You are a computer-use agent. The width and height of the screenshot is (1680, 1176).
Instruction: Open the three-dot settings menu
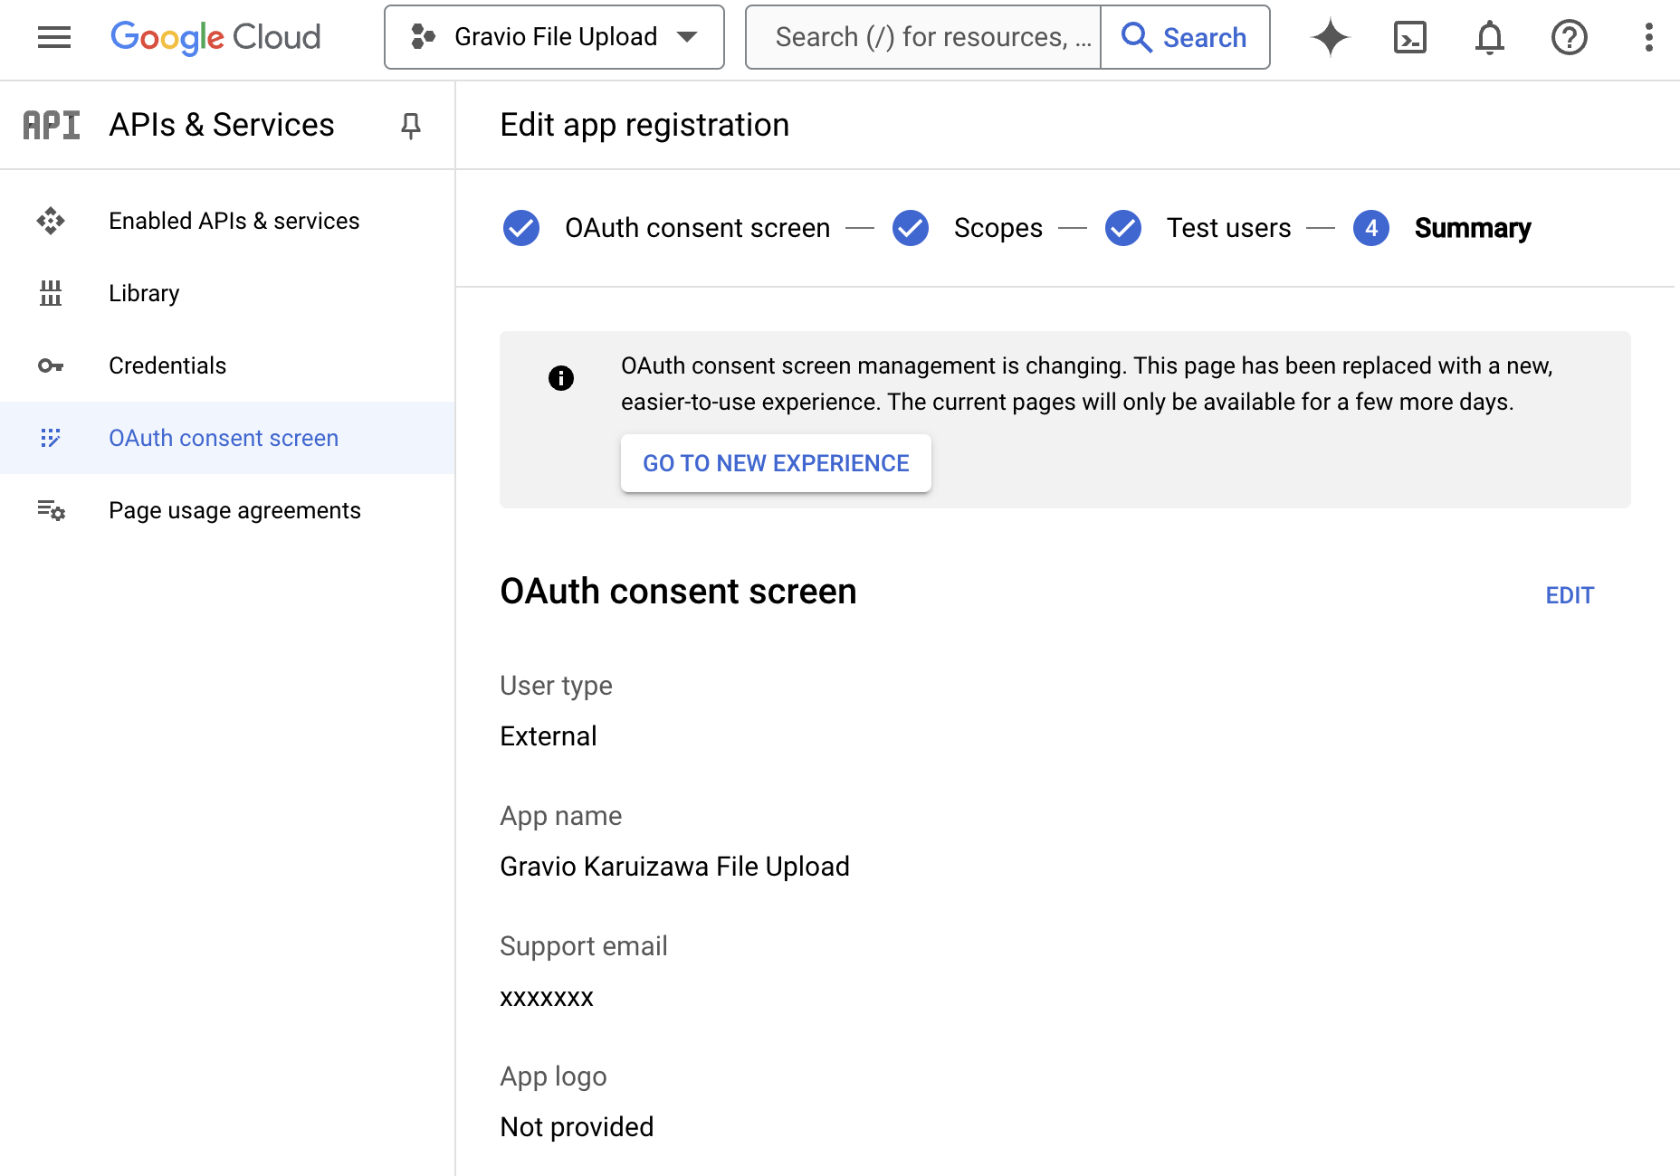pyautogui.click(x=1649, y=37)
